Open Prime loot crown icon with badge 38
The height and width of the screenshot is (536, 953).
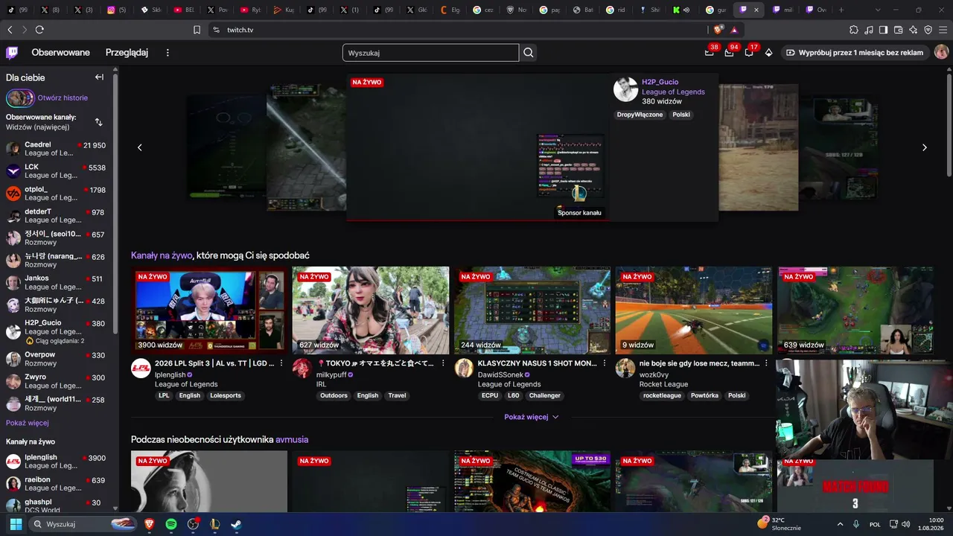point(709,53)
